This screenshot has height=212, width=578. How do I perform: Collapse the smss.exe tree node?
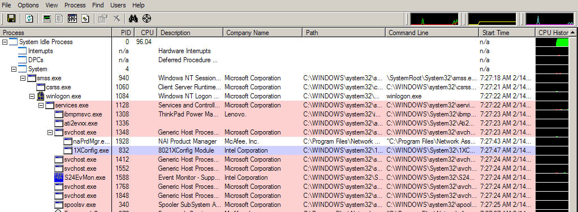coord(23,78)
